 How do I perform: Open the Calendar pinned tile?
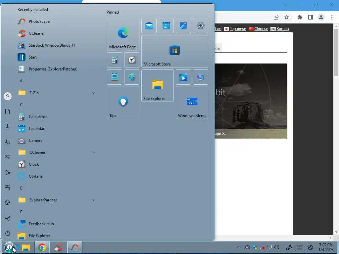(x=166, y=25)
